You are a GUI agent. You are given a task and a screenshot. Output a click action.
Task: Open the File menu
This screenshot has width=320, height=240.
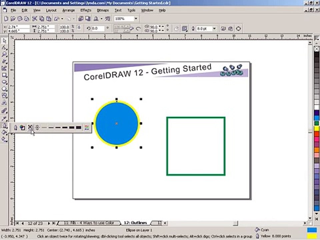pyautogui.click(x=13, y=10)
